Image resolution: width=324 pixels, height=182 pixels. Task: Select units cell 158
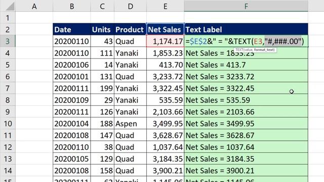point(102,171)
